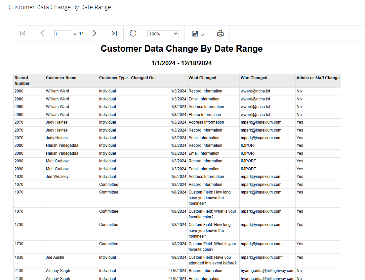Viewport: 365px width, 280px height.
Task: Click 'hyarlagadda@billhighway.com' in Akshay Singh's Record Information row
Action: click(267, 271)
